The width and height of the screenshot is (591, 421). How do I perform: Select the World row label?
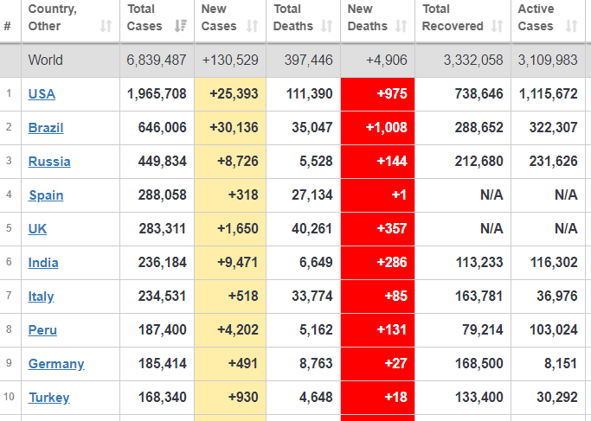(46, 60)
